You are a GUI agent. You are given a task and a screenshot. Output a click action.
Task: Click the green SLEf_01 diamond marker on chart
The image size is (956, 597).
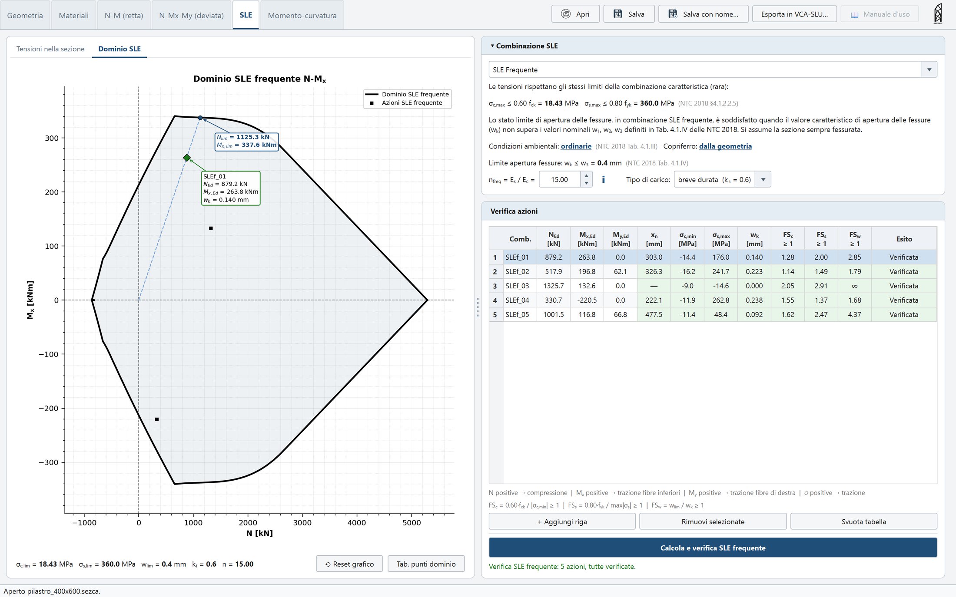tap(187, 158)
